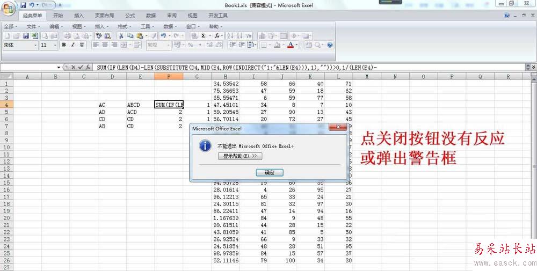This screenshot has height=271, width=537.
Task: Click the fx function icon in classic toolbar
Action: [x=217, y=35]
